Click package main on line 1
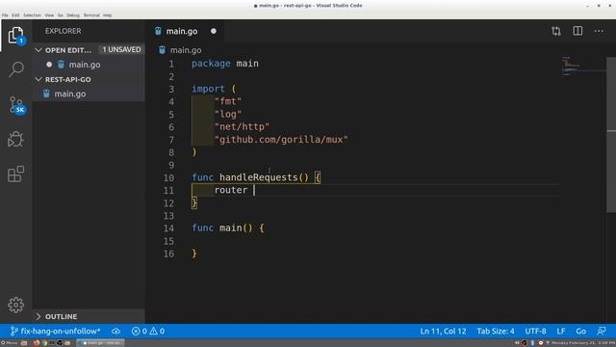 pos(225,64)
